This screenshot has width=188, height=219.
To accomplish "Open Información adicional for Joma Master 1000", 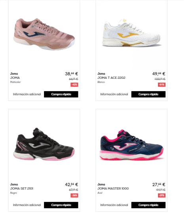I will coord(114,205).
